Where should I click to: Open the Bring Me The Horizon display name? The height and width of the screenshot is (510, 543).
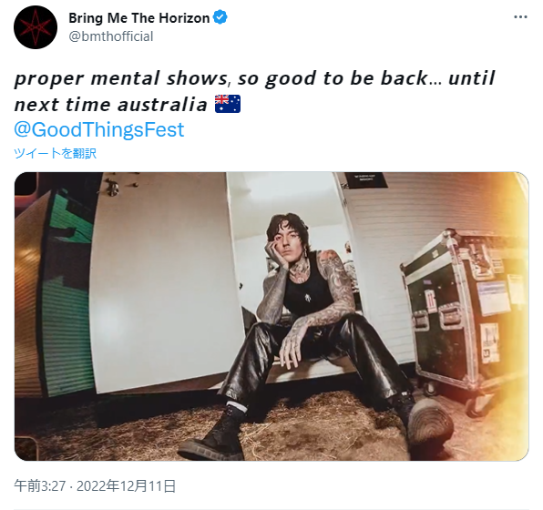click(x=138, y=17)
